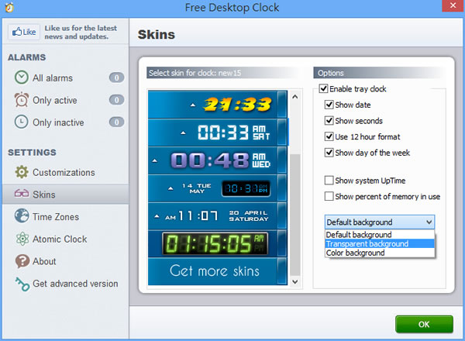Click the Only active alarm icon
The width and height of the screenshot is (465, 341).
pyautogui.click(x=22, y=100)
